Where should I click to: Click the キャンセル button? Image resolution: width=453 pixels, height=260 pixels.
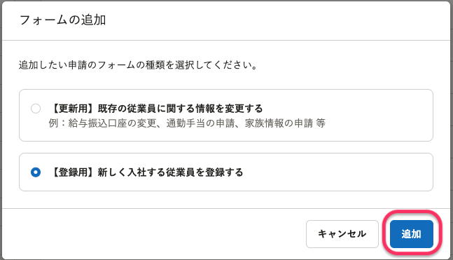point(342,233)
